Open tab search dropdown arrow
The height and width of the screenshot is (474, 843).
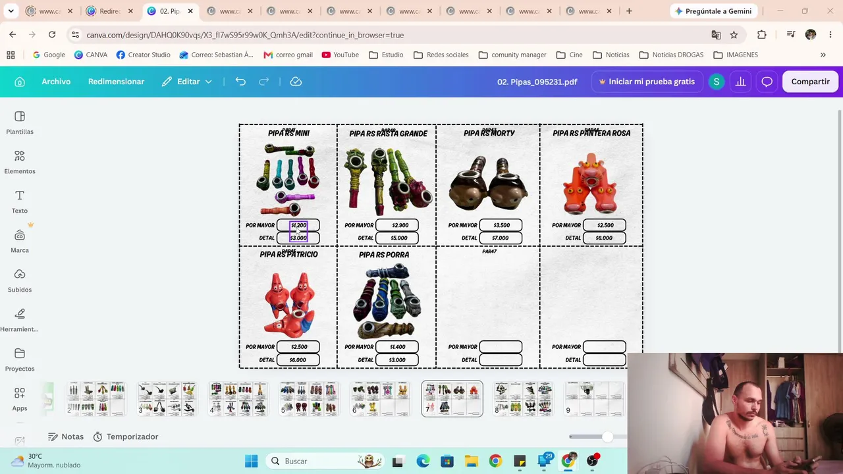point(11,11)
